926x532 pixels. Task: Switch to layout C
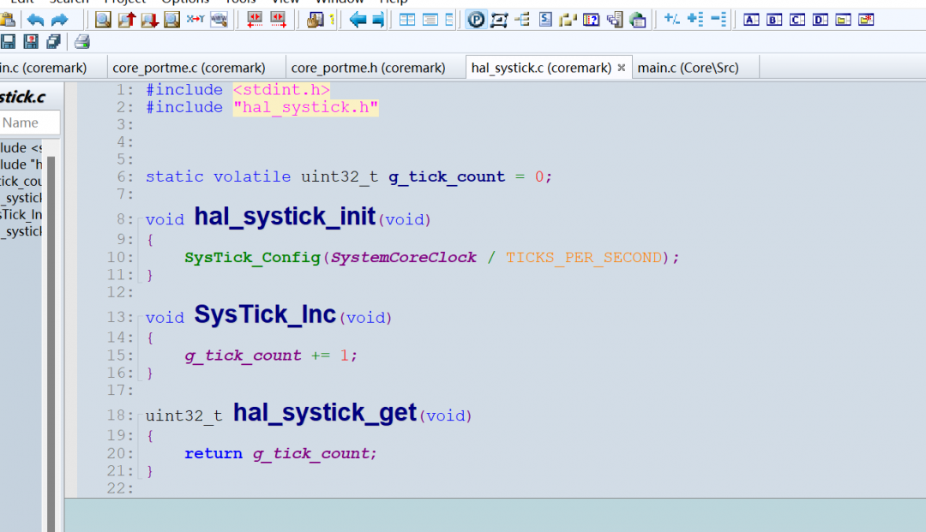[x=797, y=20]
